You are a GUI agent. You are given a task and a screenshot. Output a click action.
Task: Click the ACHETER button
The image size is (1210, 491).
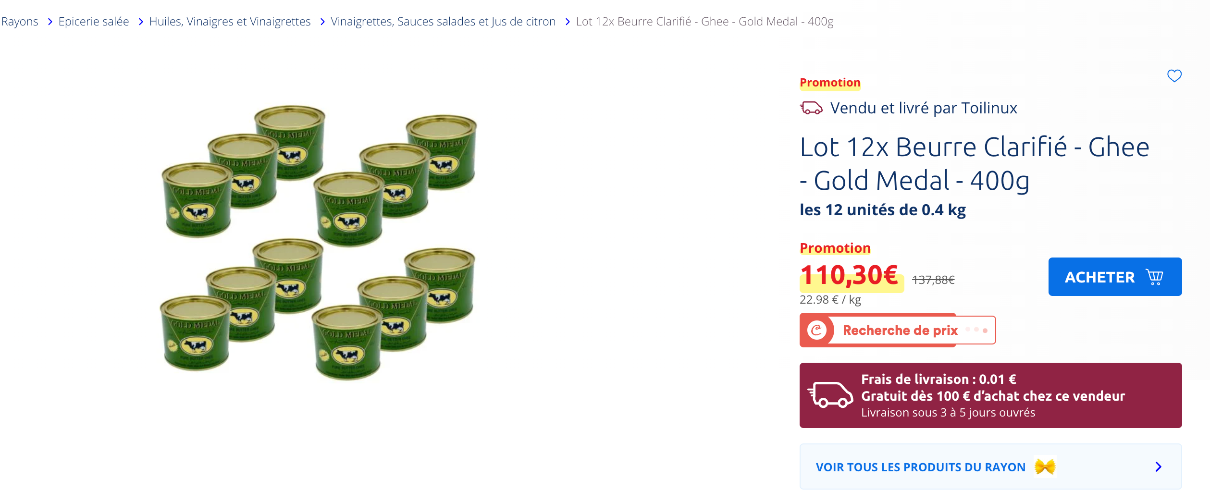coord(1115,277)
